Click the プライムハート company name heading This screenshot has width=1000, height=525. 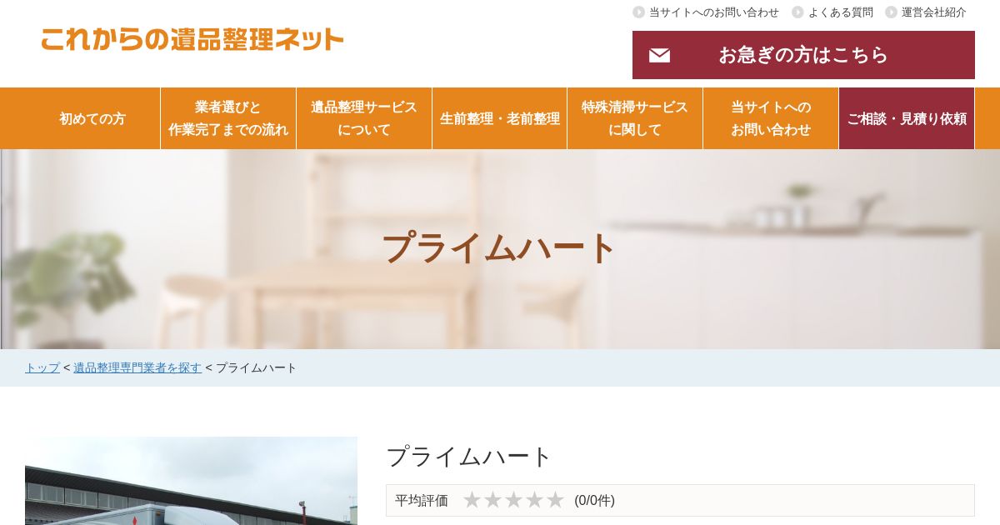click(469, 457)
